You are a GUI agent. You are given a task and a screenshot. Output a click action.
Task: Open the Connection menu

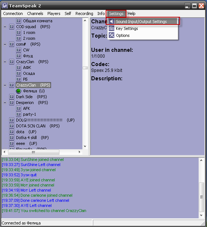pos(13,14)
